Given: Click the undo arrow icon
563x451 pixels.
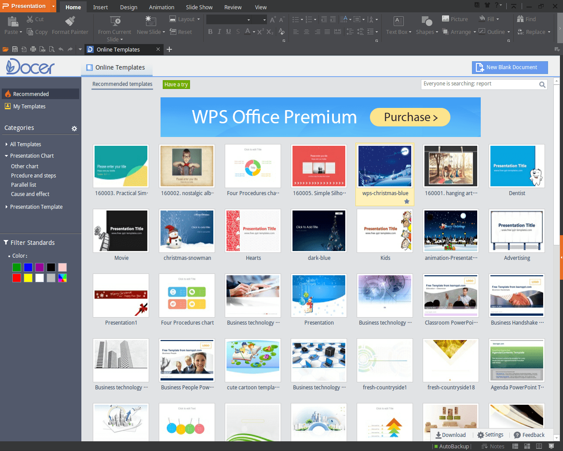Looking at the screenshot, I should 61,49.
